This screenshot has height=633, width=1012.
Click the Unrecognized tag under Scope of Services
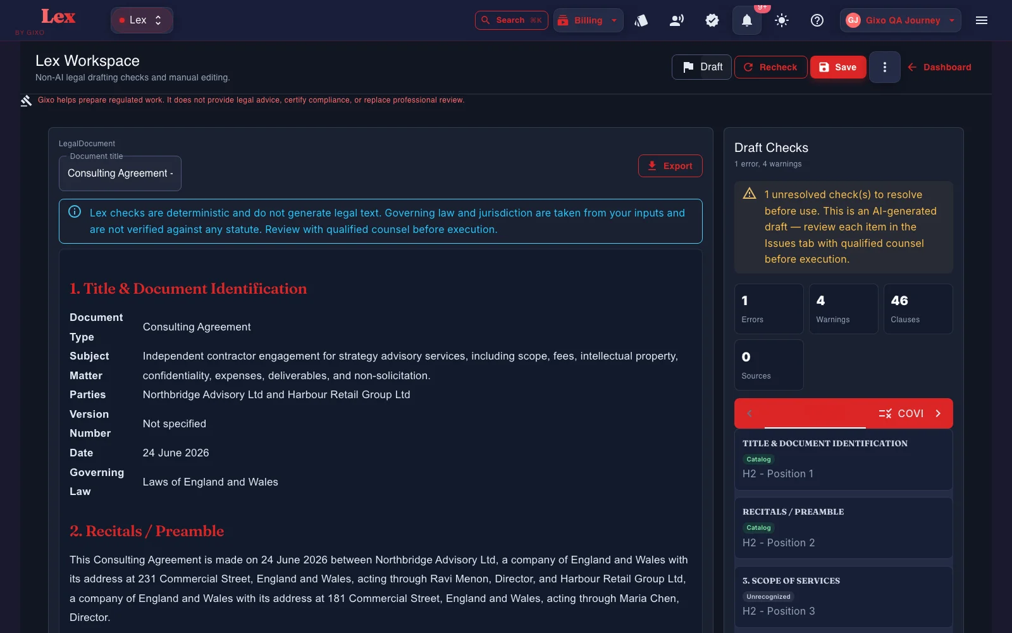768,597
